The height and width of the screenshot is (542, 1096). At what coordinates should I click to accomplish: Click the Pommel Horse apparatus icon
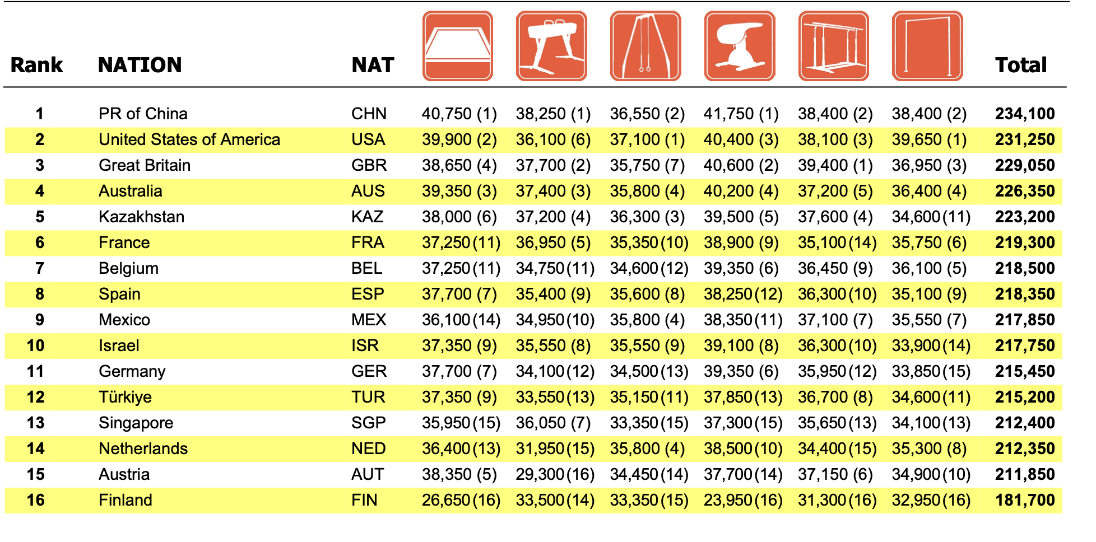coord(551,46)
